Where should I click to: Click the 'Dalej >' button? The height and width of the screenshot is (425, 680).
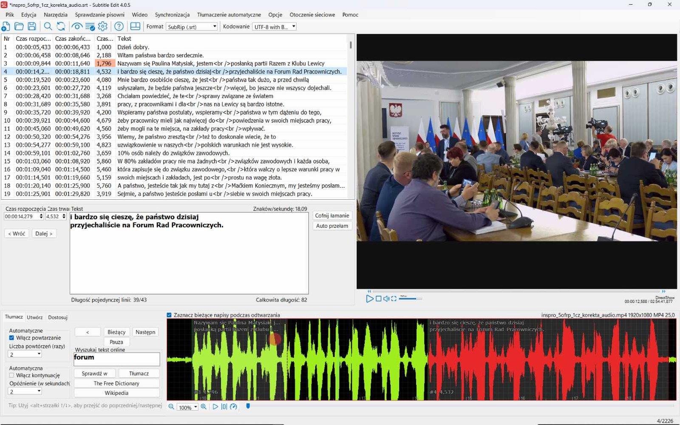point(44,233)
